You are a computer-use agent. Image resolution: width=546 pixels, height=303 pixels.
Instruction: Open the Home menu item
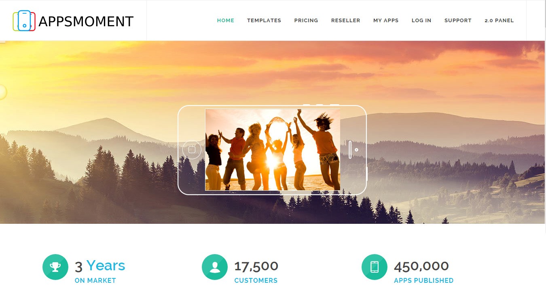[x=226, y=21]
